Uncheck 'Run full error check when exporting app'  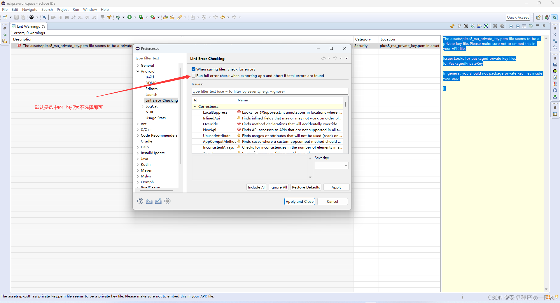pos(194,75)
